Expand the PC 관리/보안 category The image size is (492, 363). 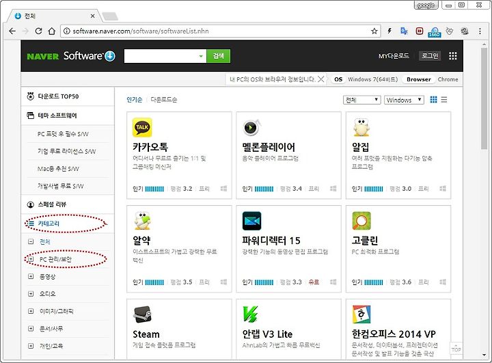tap(31, 259)
